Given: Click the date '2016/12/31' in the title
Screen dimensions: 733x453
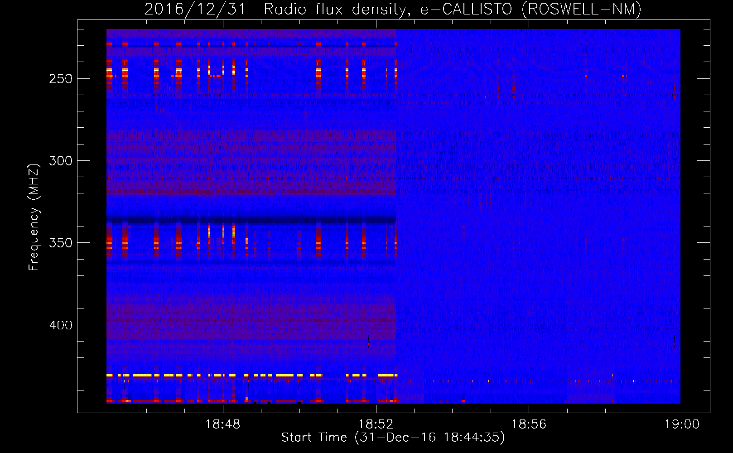Looking at the screenshot, I should point(195,9).
